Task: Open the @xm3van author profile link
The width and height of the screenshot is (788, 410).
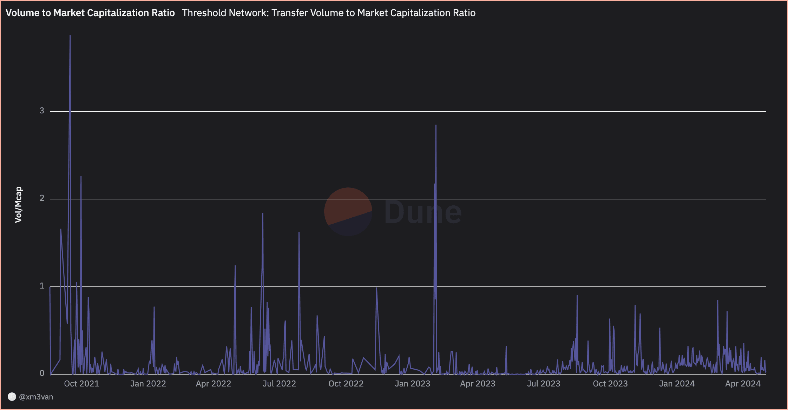Action: 36,397
